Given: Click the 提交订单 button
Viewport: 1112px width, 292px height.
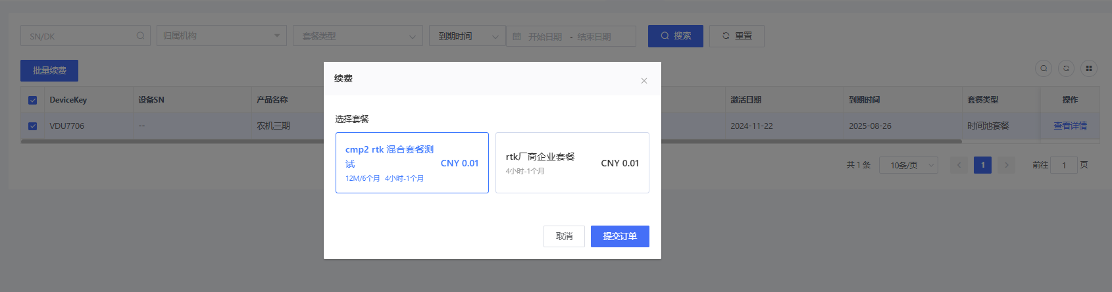Looking at the screenshot, I should (619, 236).
